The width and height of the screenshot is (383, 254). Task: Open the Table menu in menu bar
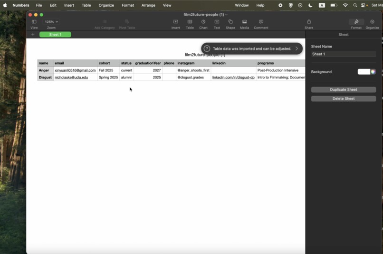(x=86, y=5)
